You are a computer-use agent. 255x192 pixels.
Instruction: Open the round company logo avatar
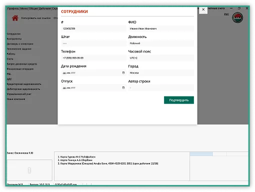point(237,17)
